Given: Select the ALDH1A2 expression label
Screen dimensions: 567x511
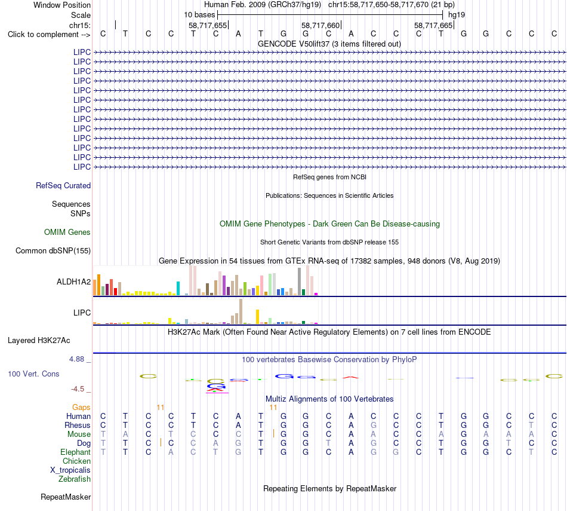Looking at the screenshot, I should pos(73,281).
